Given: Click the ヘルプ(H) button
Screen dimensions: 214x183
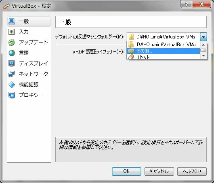Looking at the screenshot, I should click(192, 171).
